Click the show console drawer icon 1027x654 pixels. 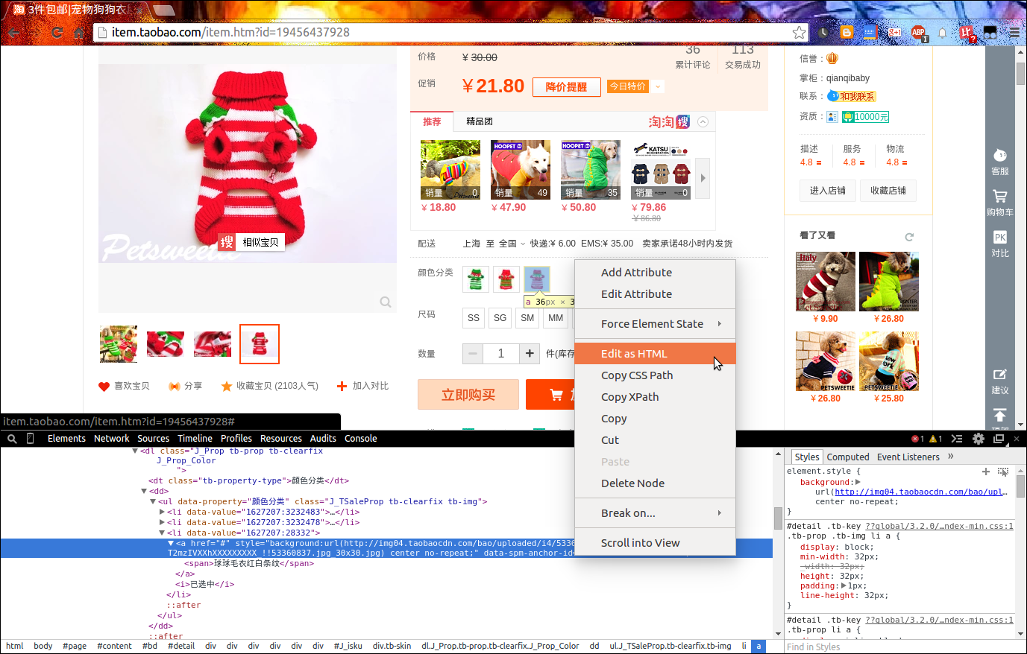pyautogui.click(x=957, y=439)
